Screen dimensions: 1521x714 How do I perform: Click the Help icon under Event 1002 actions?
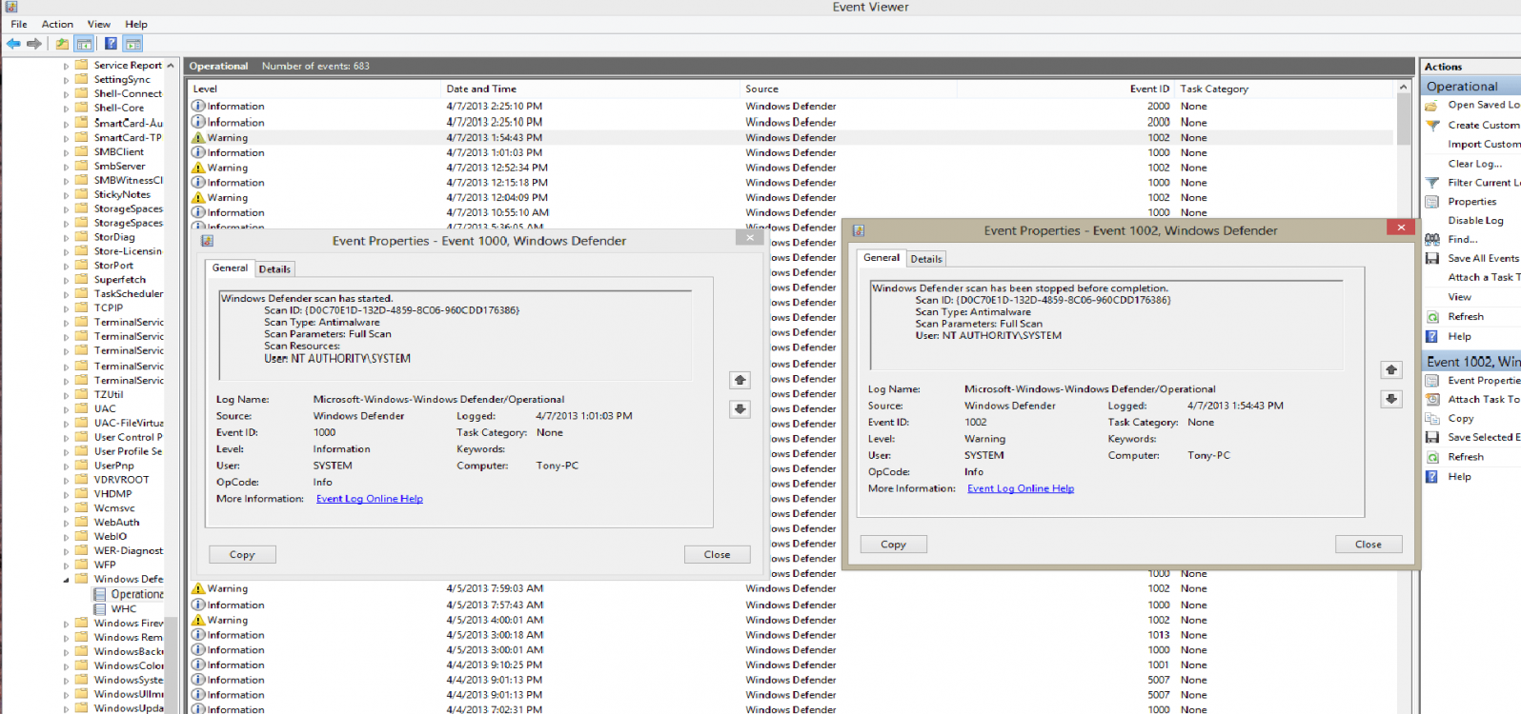tap(1431, 477)
